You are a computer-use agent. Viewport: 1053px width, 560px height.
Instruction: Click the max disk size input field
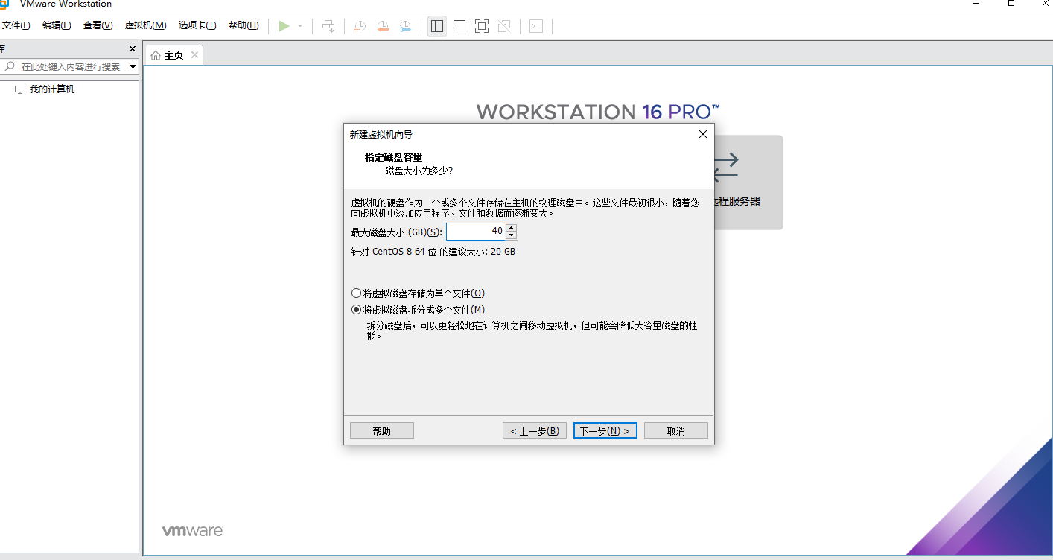pyautogui.click(x=475, y=232)
